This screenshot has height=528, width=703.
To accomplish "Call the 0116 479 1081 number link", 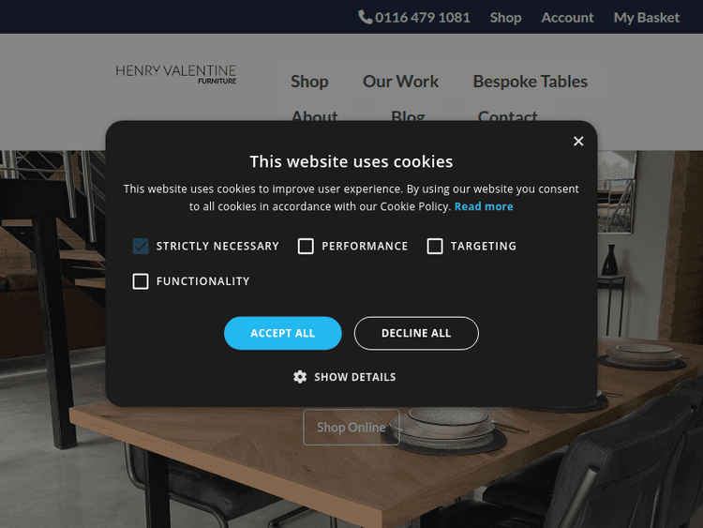I will (423, 18).
